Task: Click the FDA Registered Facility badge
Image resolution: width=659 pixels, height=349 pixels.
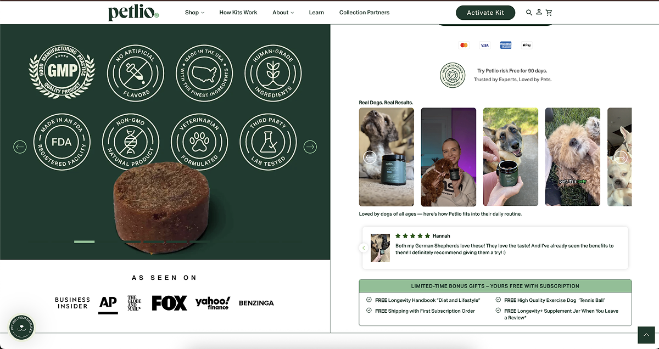Action: tap(62, 142)
